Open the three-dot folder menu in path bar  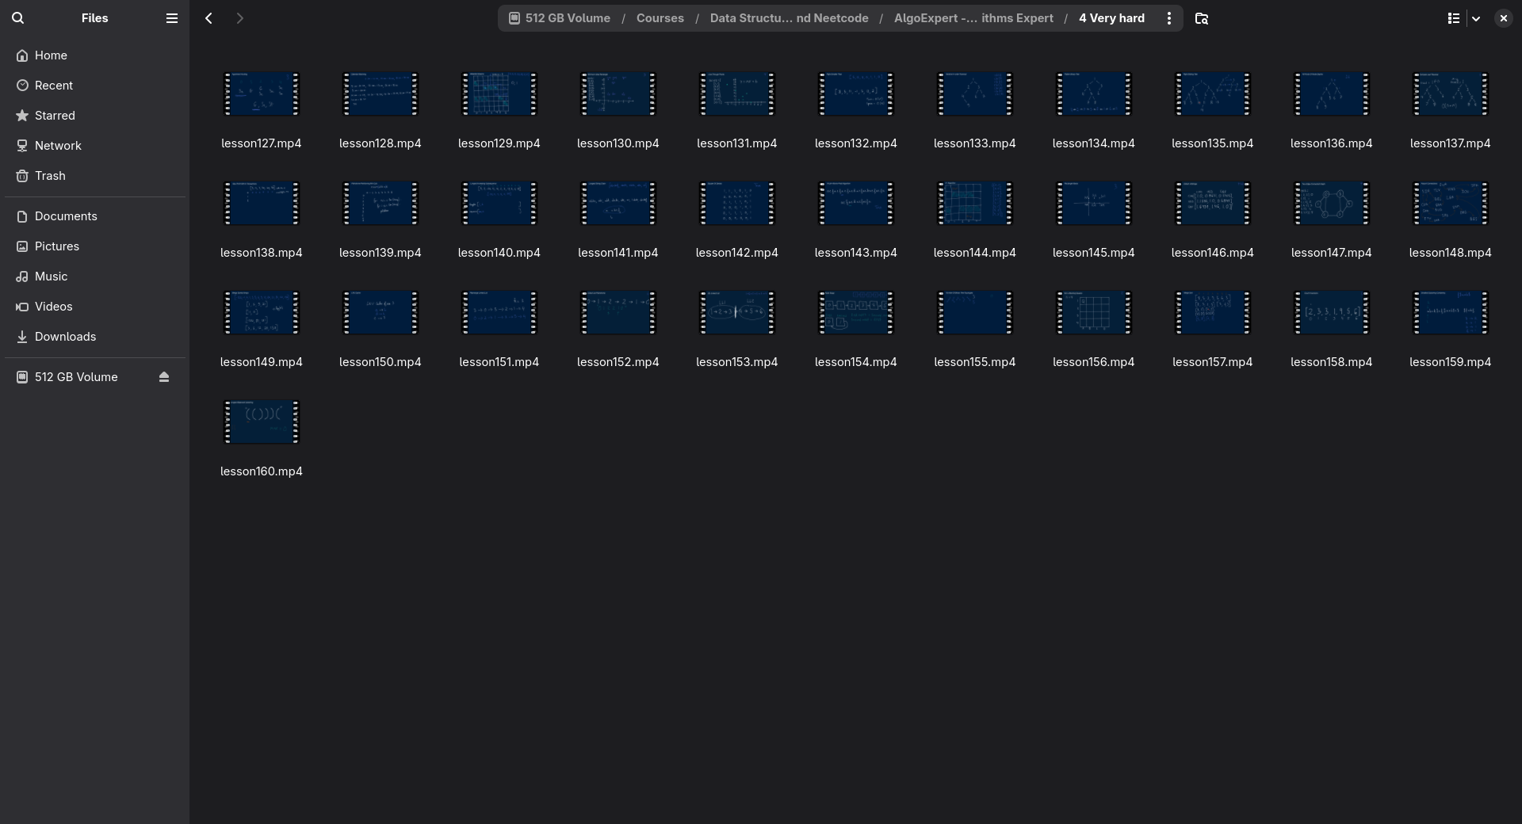1168,18
